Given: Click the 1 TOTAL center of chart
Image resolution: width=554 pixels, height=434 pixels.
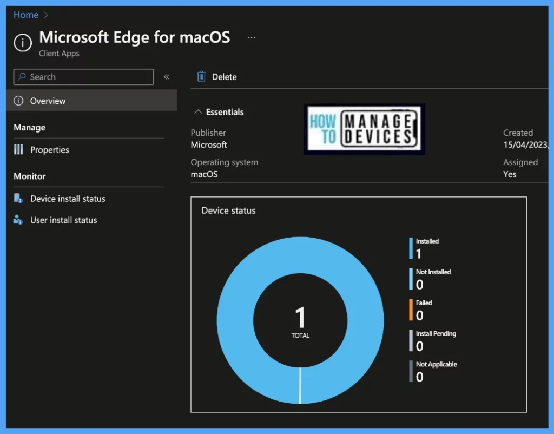Looking at the screenshot, I should (300, 321).
